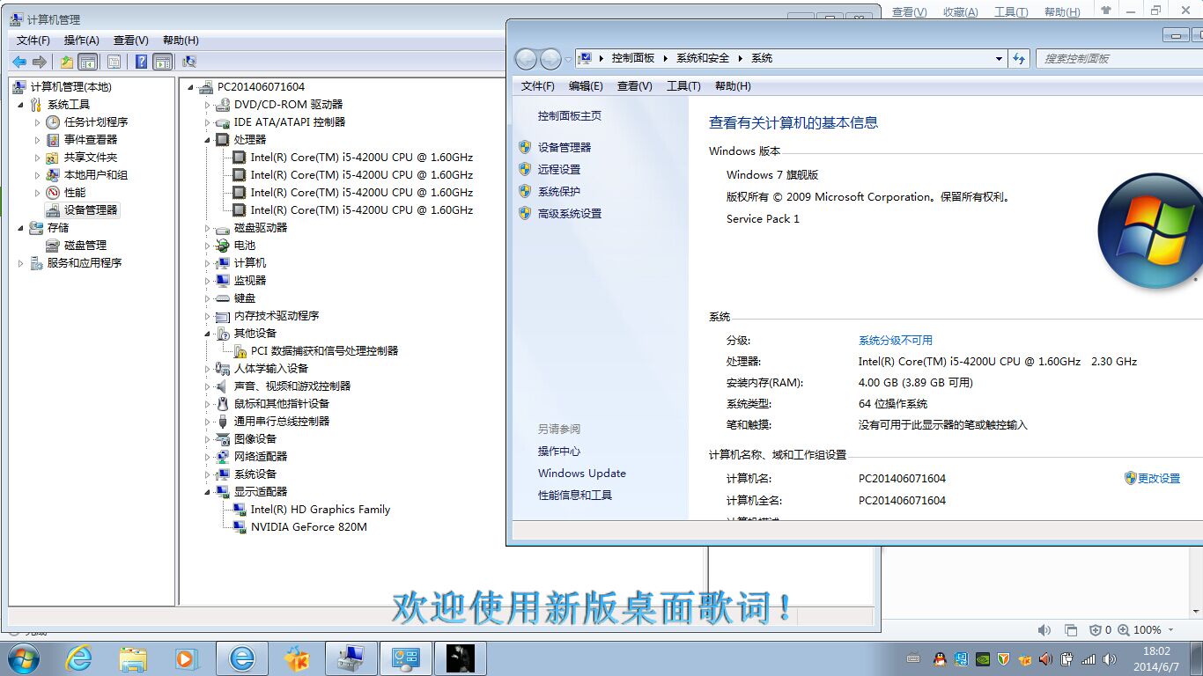Open Windows Media Player from the taskbar

[186, 658]
